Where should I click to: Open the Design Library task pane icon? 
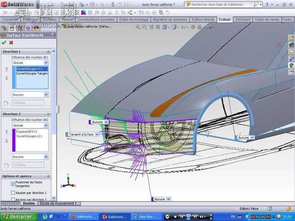(x=291, y=45)
